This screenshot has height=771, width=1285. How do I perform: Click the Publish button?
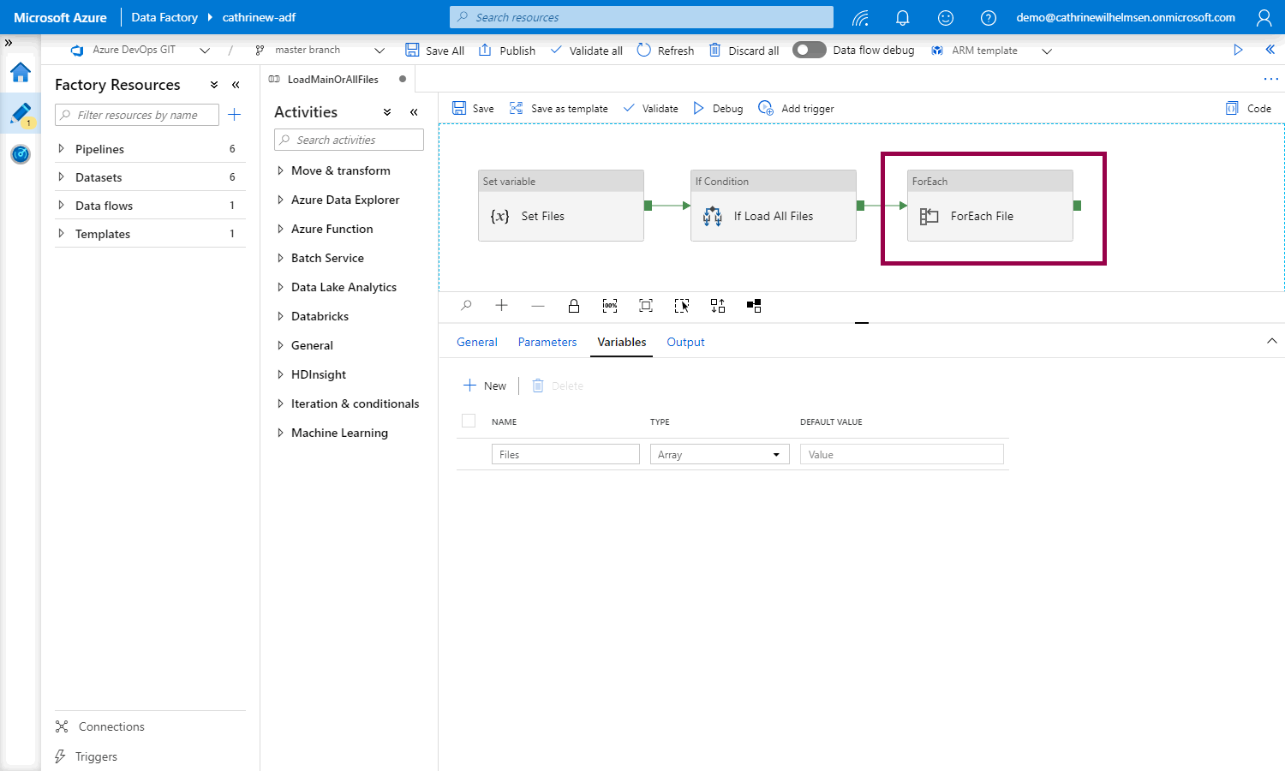tap(507, 51)
